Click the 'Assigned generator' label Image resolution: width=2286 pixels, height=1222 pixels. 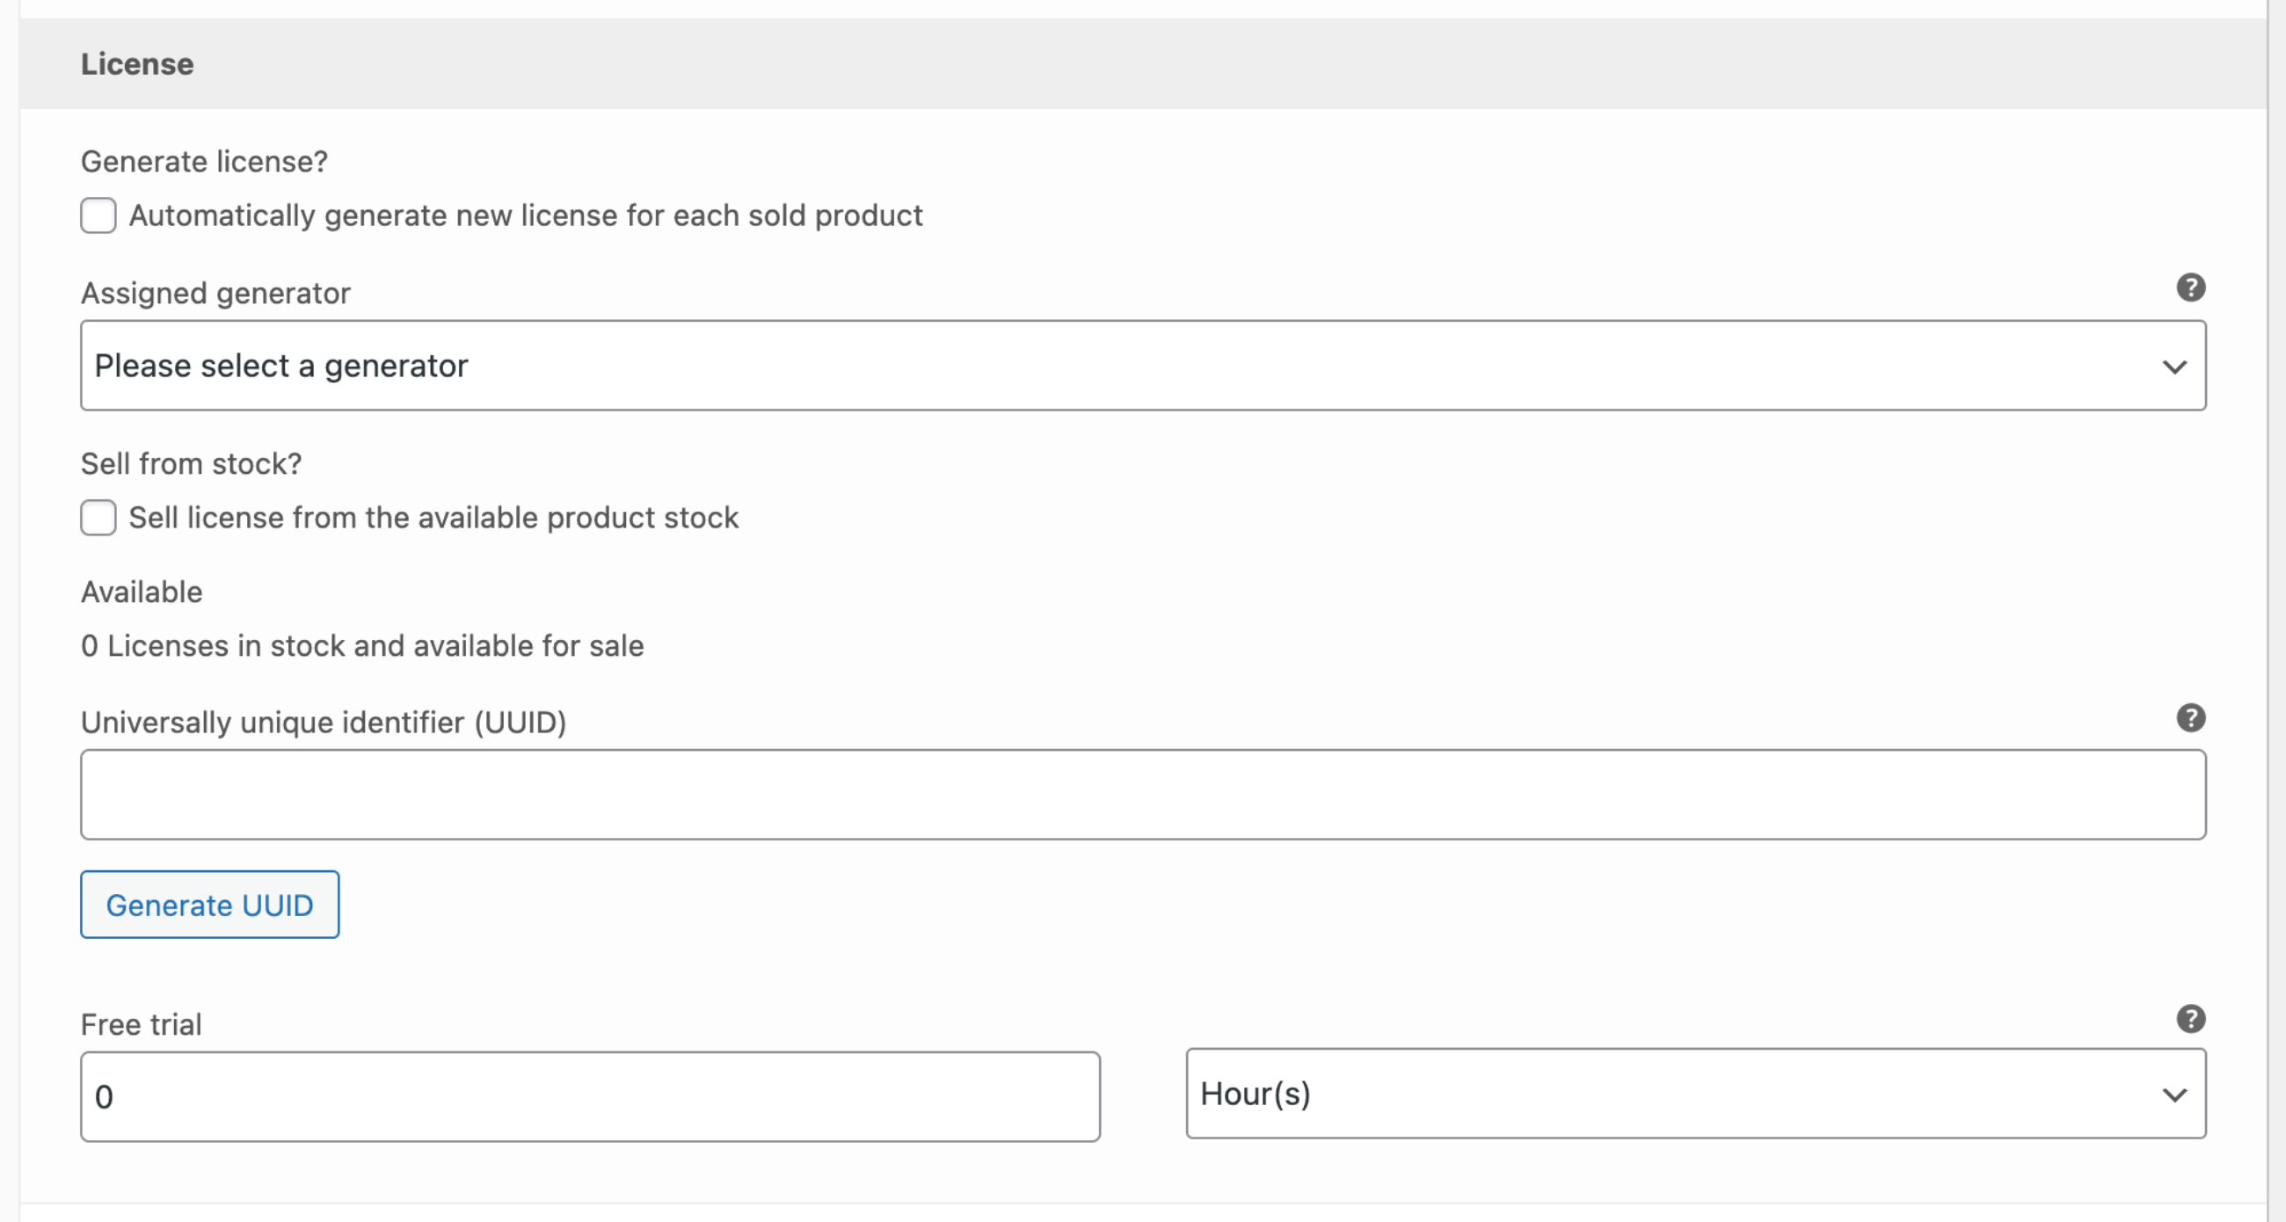[x=215, y=293]
